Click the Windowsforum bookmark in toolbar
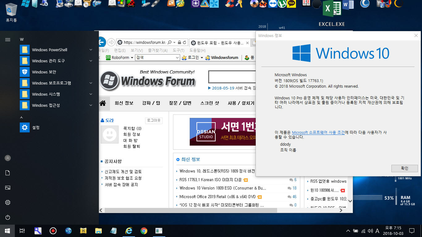The width and height of the screenshot is (422, 237). pyautogui.click(x=222, y=57)
